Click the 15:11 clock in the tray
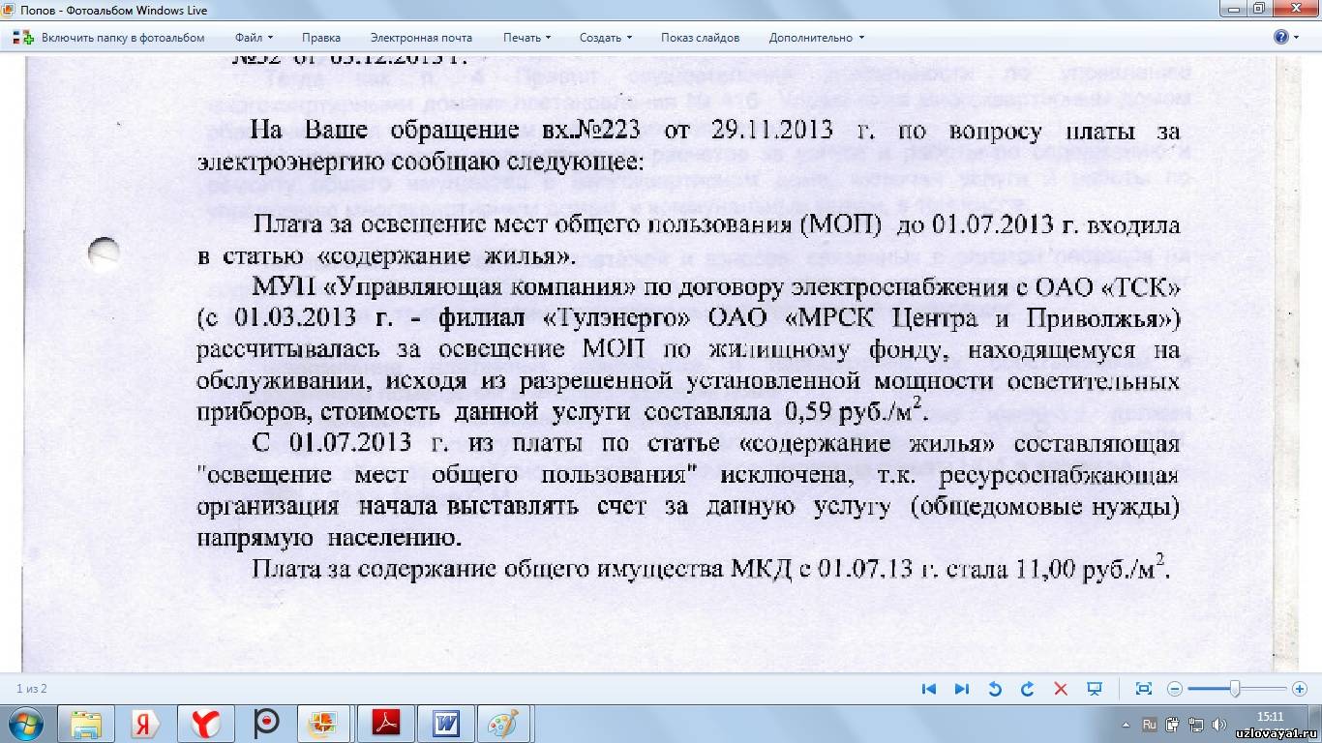 click(1270, 717)
